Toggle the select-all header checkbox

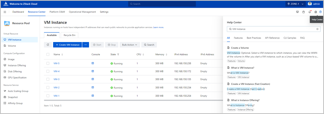(48, 54)
